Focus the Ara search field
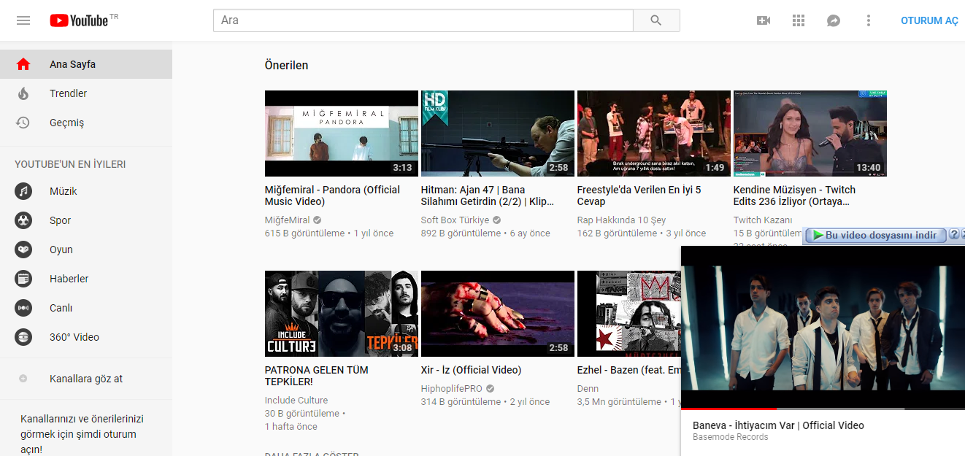 coord(423,20)
